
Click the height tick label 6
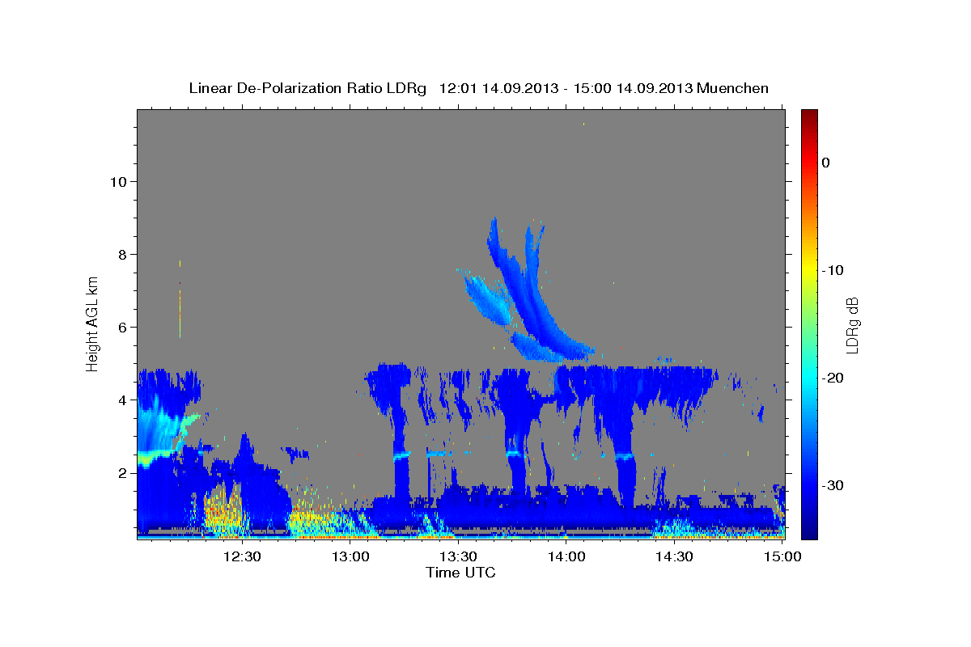pyautogui.click(x=122, y=327)
